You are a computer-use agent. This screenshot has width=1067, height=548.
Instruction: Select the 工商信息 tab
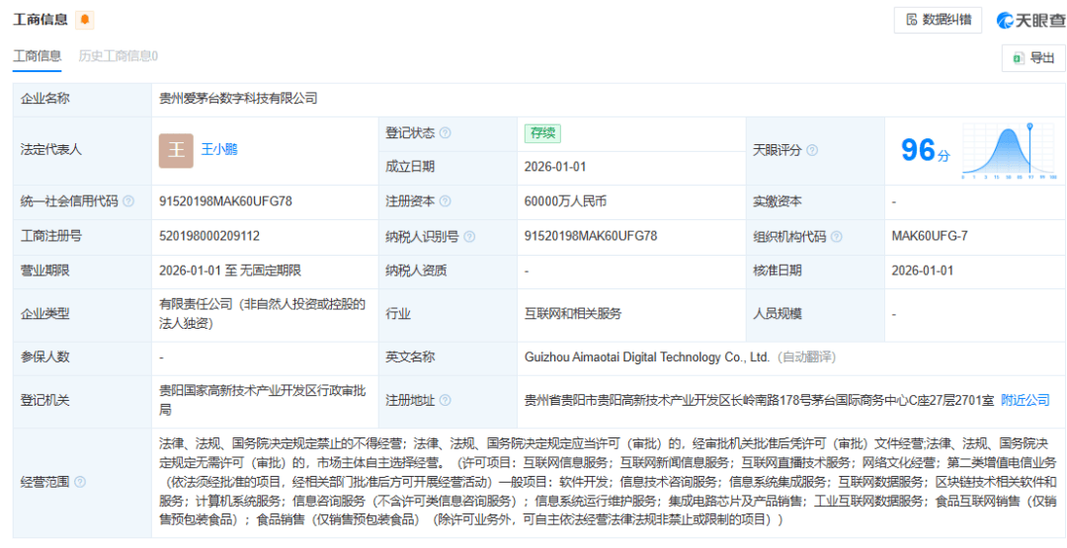click(37, 56)
